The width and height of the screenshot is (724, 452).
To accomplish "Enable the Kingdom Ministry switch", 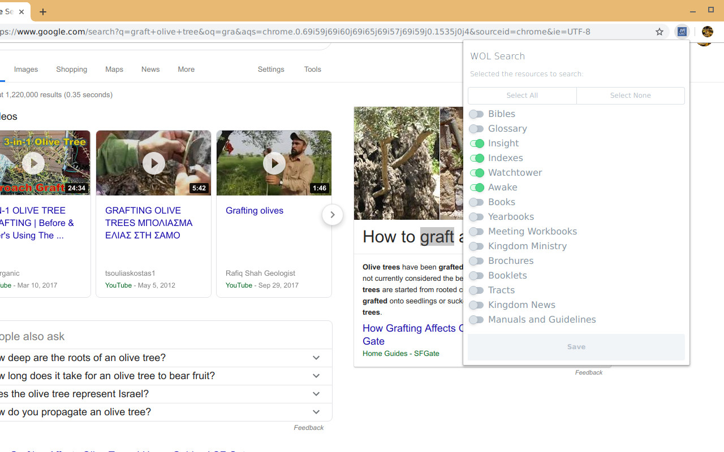I will pyautogui.click(x=476, y=246).
